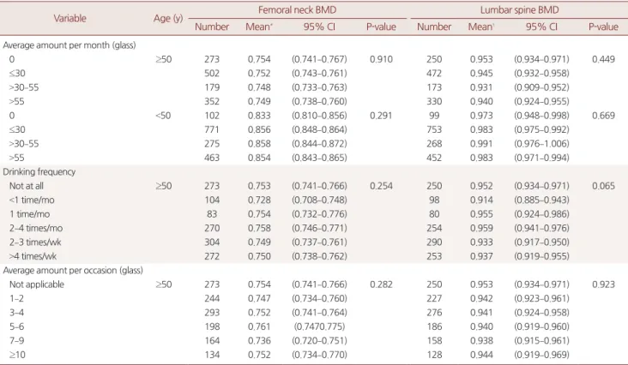628x365 pixels.
Task: Click the '7–9' glasses row label
Action: (17, 341)
